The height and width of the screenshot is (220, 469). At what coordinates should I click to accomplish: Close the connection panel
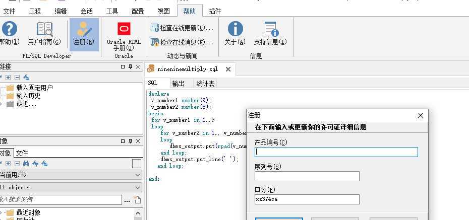138,67
